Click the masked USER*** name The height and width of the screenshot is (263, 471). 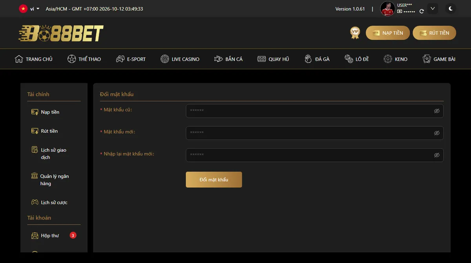click(x=405, y=5)
